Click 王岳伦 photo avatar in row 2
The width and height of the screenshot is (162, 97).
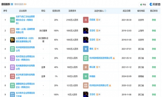click(86, 31)
